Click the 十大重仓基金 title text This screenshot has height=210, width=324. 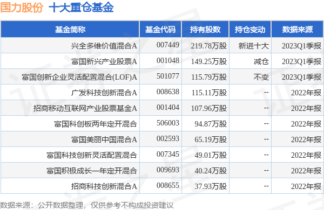[81, 8]
